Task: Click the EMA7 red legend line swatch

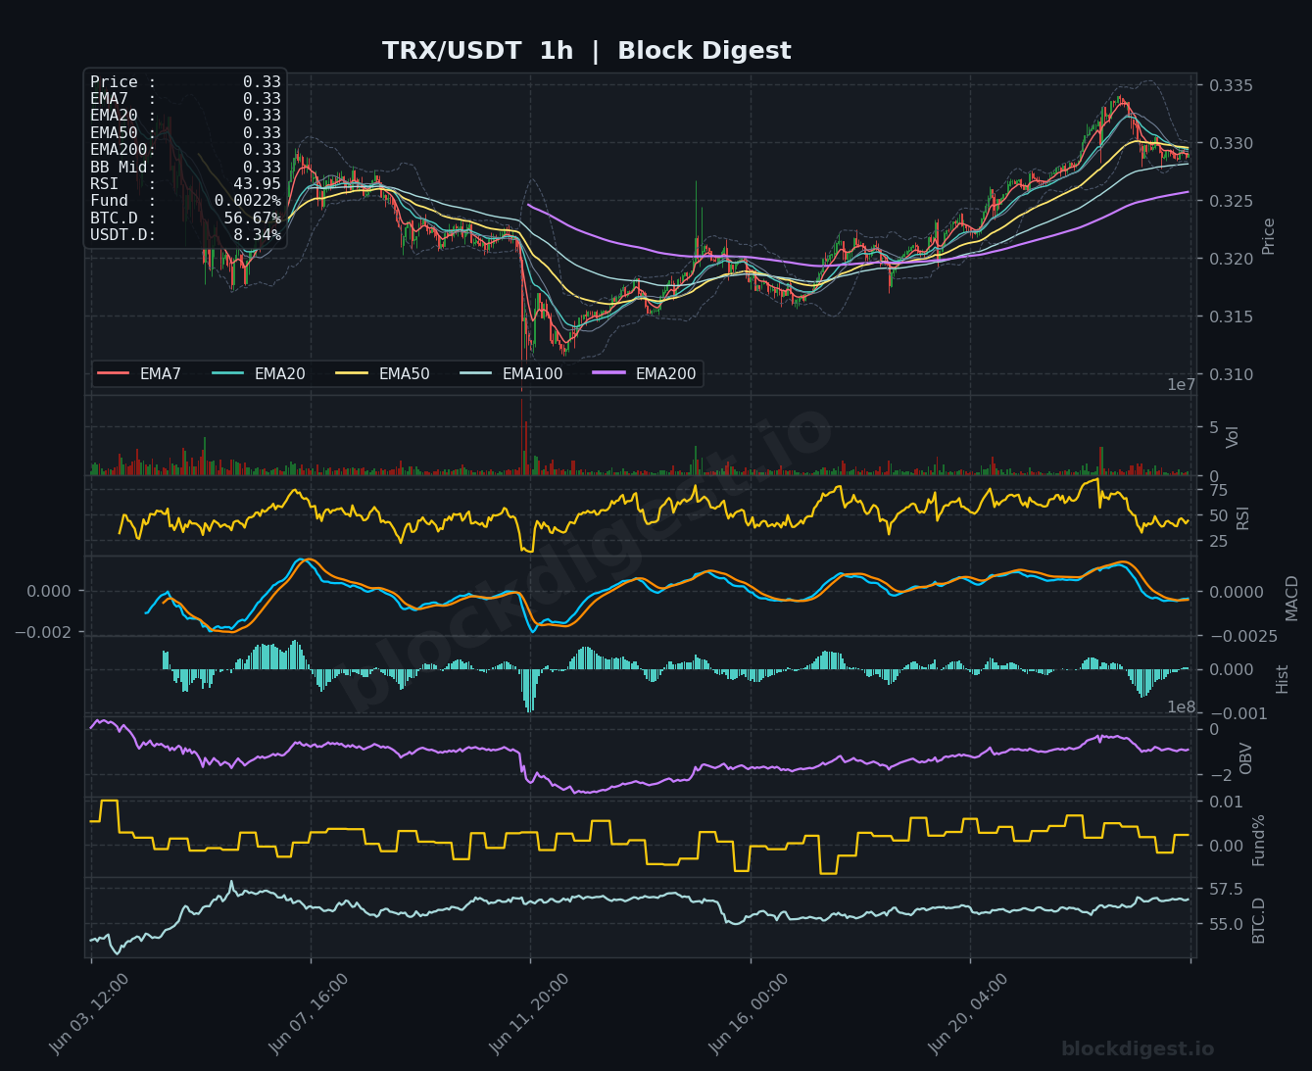Action: click(x=114, y=373)
